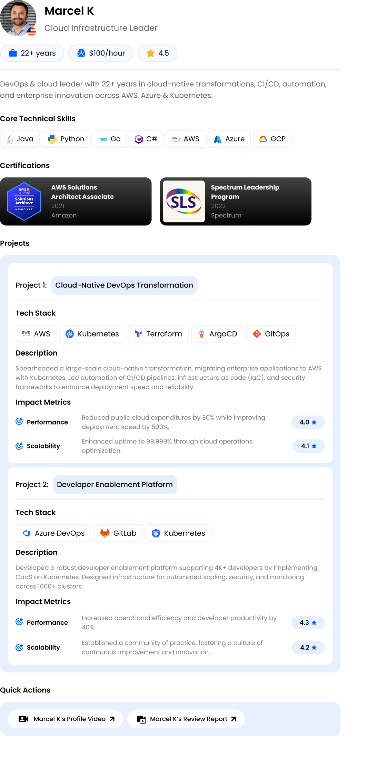Click the 4.1 rating badge
The width and height of the screenshot is (367, 757).
click(x=309, y=446)
